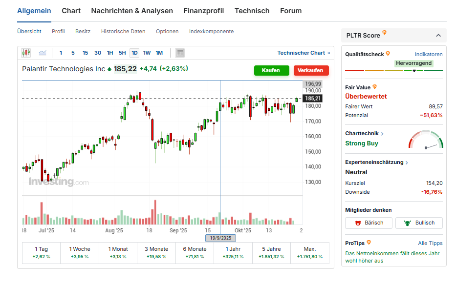This screenshot has height=285, width=456.
Task: Open the news overlay icon in chart toolbar
Action: tap(179, 53)
